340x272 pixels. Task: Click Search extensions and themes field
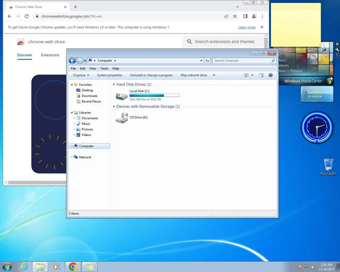223,42
